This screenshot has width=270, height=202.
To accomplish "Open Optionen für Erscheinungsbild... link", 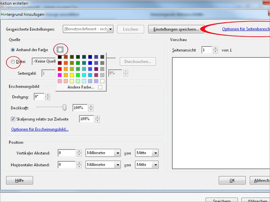I will [40, 129].
